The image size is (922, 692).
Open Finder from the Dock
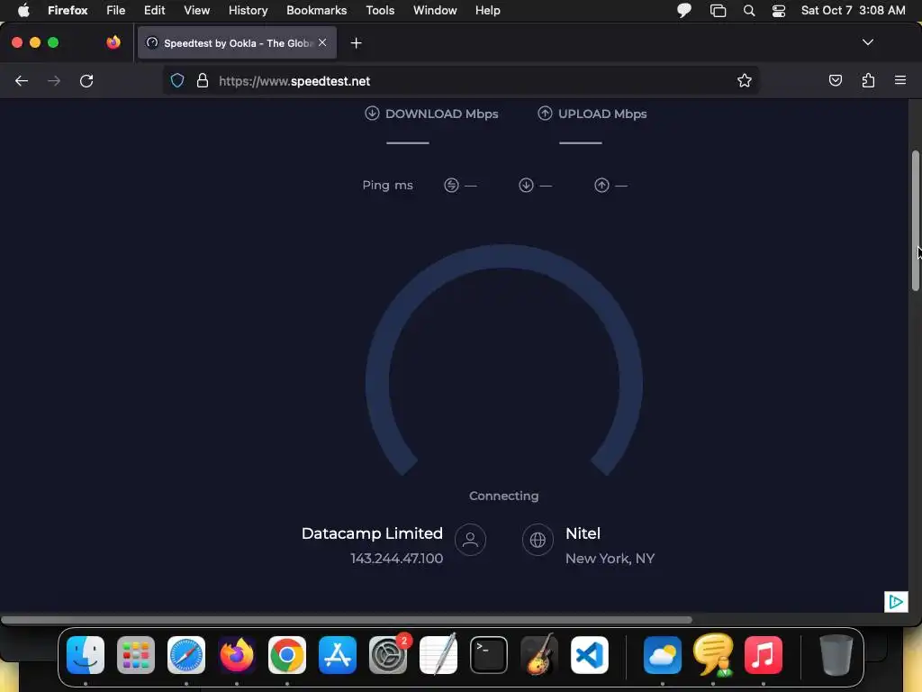coord(86,655)
